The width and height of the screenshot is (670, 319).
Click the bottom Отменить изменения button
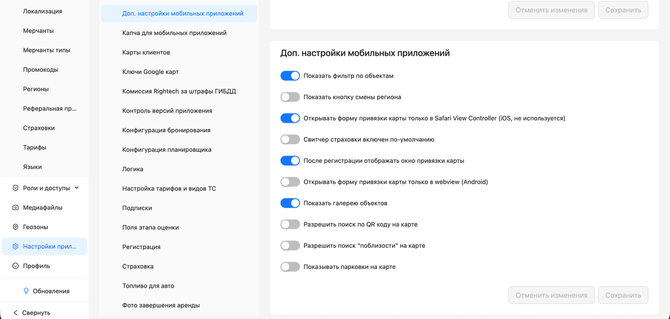tap(551, 295)
